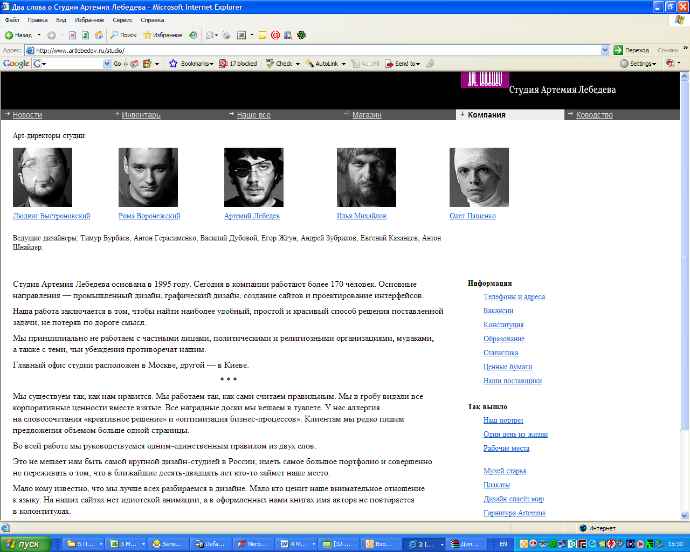Switch to the Sens... mail taskbar button
Screen dimensions: 690x552
tap(168, 544)
